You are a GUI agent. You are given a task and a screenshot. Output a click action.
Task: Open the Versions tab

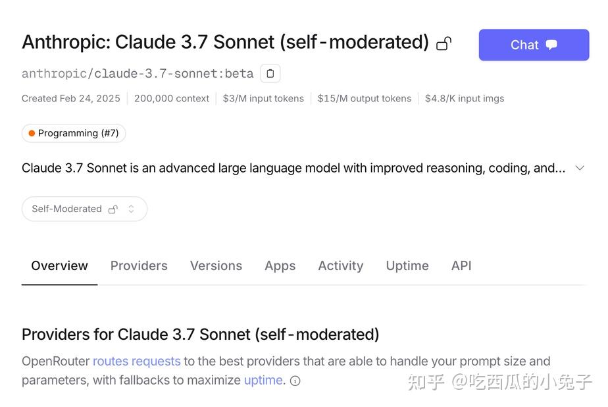coord(216,265)
